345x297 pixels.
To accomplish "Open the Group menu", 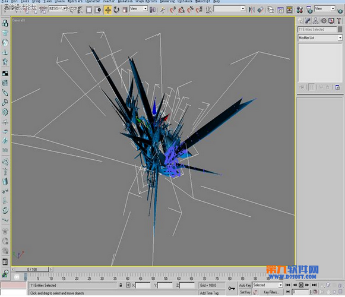I will [36, 1].
